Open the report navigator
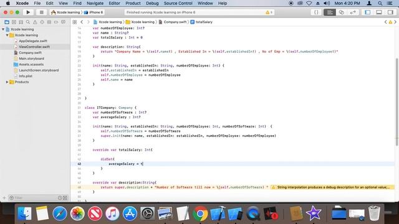This screenshot has width=399, height=224. (x=63, y=22)
